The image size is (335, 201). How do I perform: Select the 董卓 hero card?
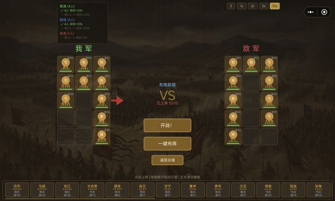click(x=193, y=190)
